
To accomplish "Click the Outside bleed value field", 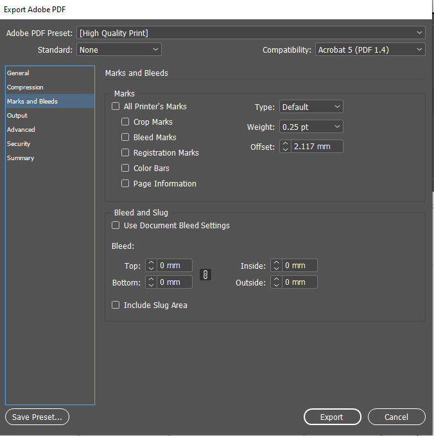I will pyautogui.click(x=300, y=282).
